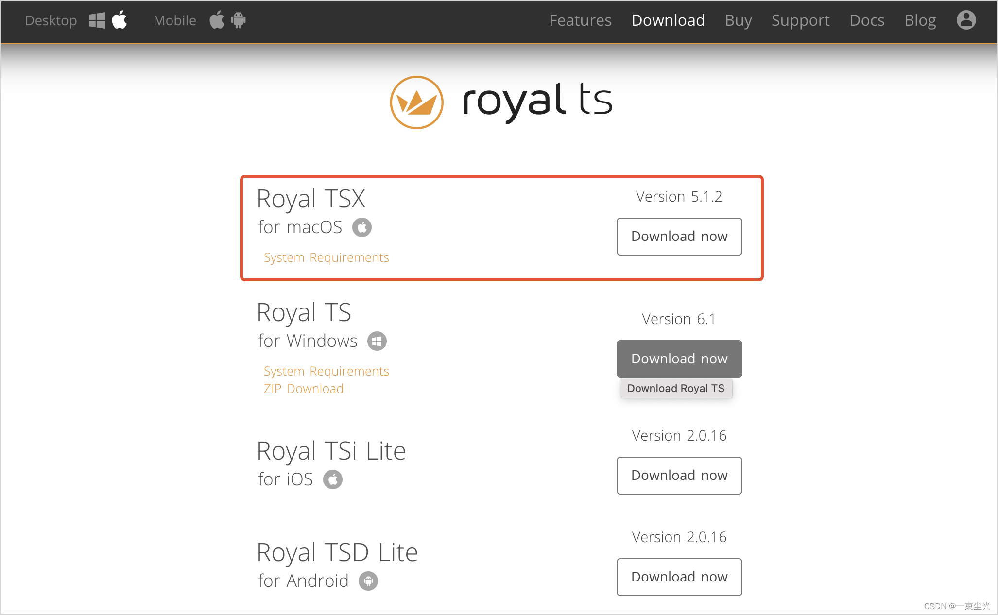Download Royal TSX version 5.1.2

tap(679, 237)
